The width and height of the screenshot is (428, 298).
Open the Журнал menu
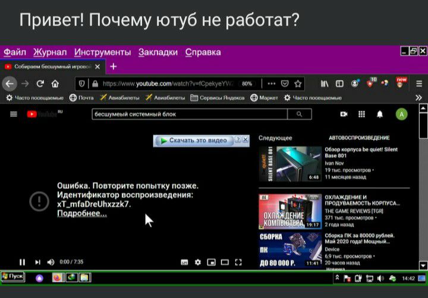coord(50,52)
